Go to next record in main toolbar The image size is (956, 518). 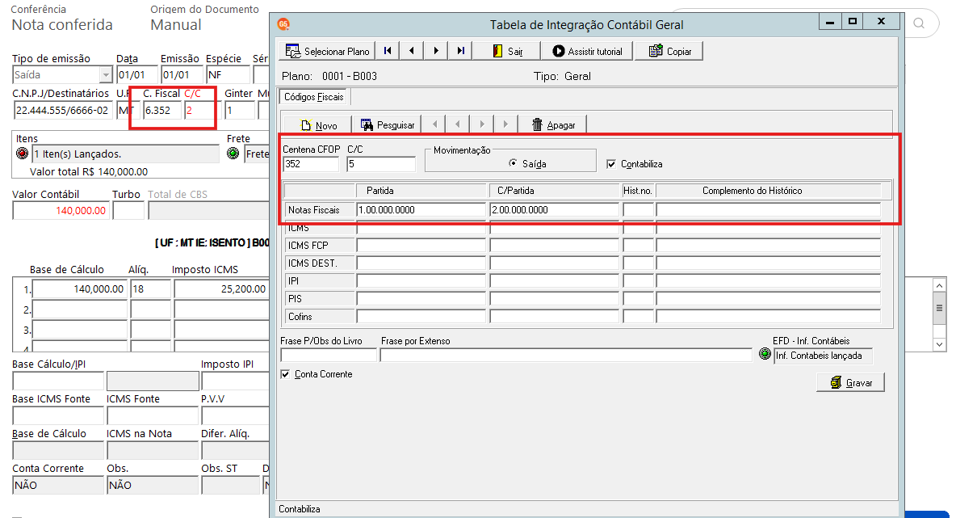(x=437, y=51)
